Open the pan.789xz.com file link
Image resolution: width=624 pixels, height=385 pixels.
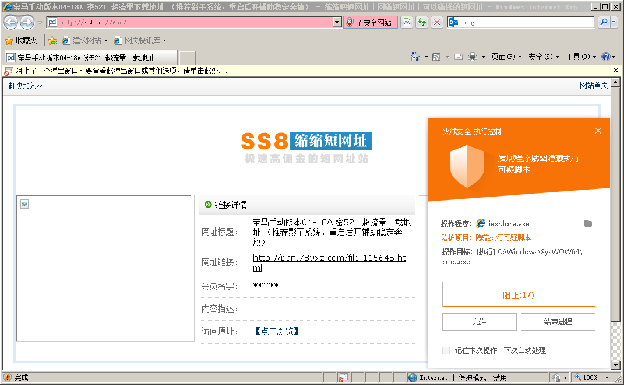pyautogui.click(x=329, y=262)
